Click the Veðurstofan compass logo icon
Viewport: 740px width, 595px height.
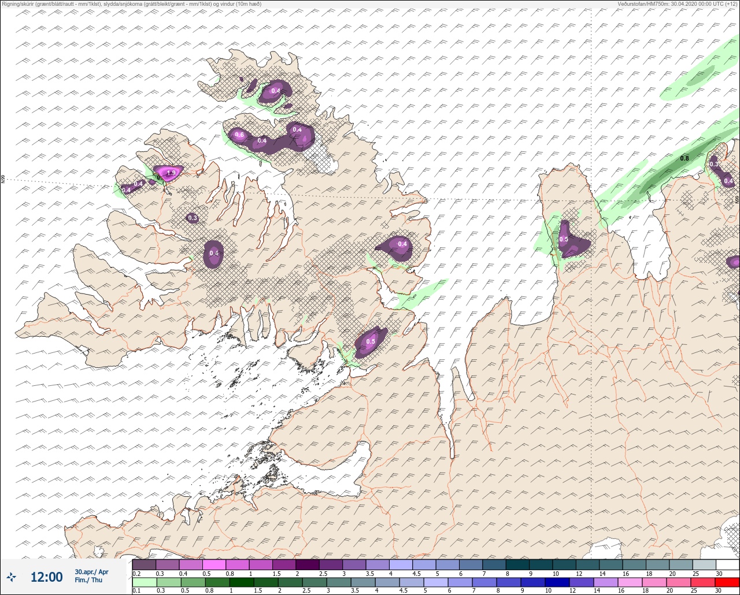click(12, 577)
